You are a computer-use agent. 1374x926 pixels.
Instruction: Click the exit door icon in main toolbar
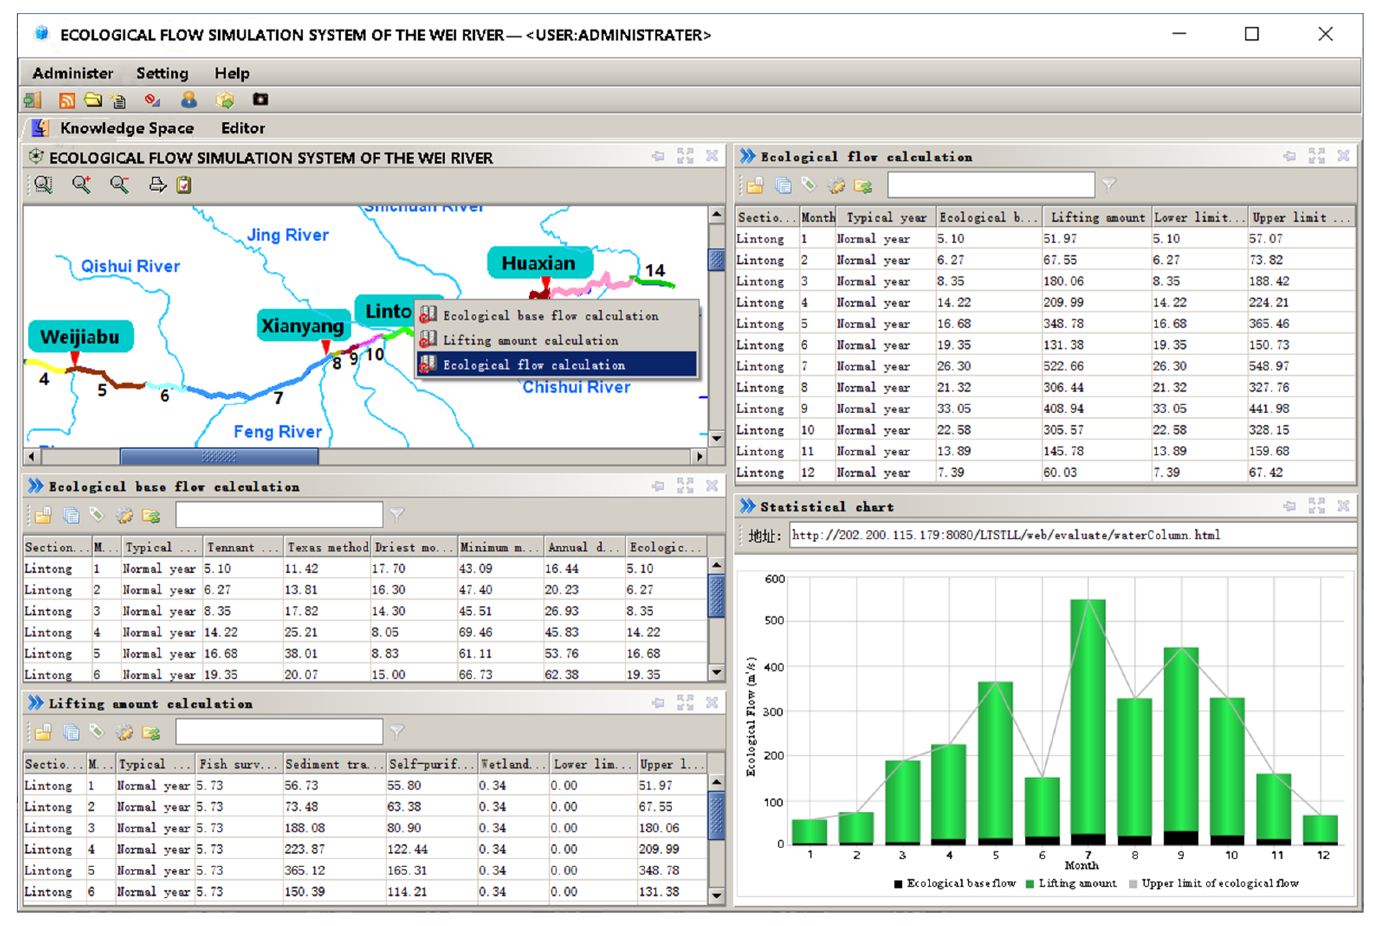(33, 100)
